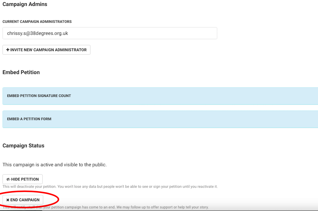318x211 pixels.
Task: Click the Current Campaign Administrators label
Action: [x=37, y=22]
